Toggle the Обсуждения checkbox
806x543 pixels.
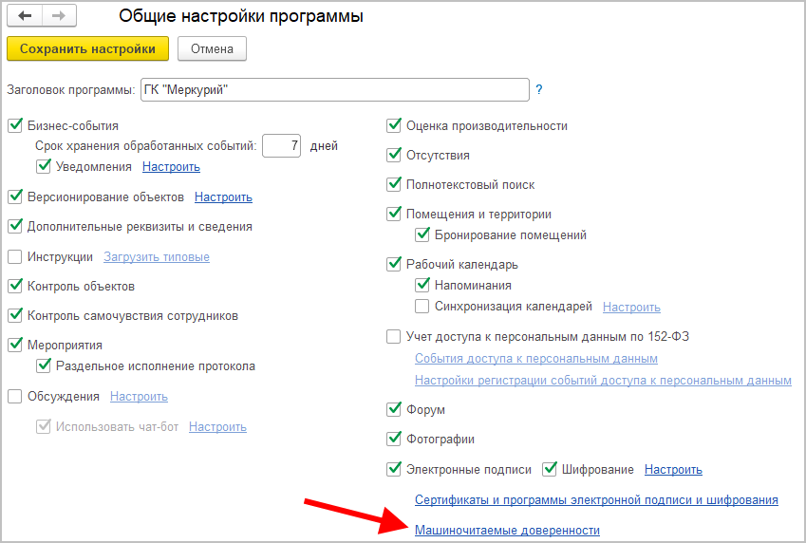[x=15, y=397]
